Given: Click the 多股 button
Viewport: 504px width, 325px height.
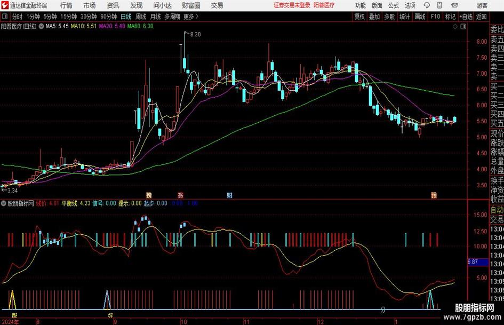Looking at the screenshot, I should pos(389,17).
